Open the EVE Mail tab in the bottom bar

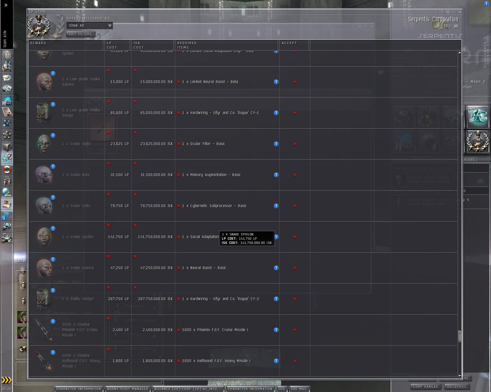pos(299,389)
